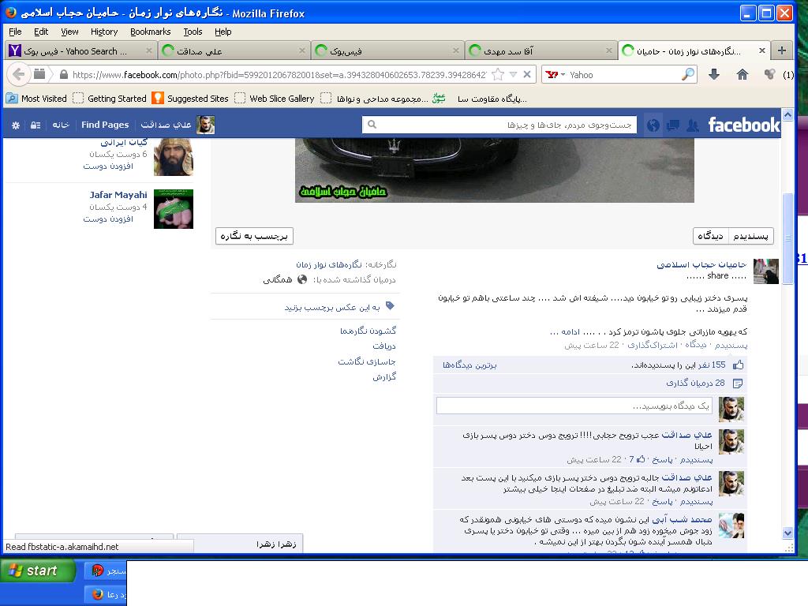Screen dimensions: 808x606
Task: Click the Facebook notifications globe icon
Action: pyautogui.click(x=653, y=125)
